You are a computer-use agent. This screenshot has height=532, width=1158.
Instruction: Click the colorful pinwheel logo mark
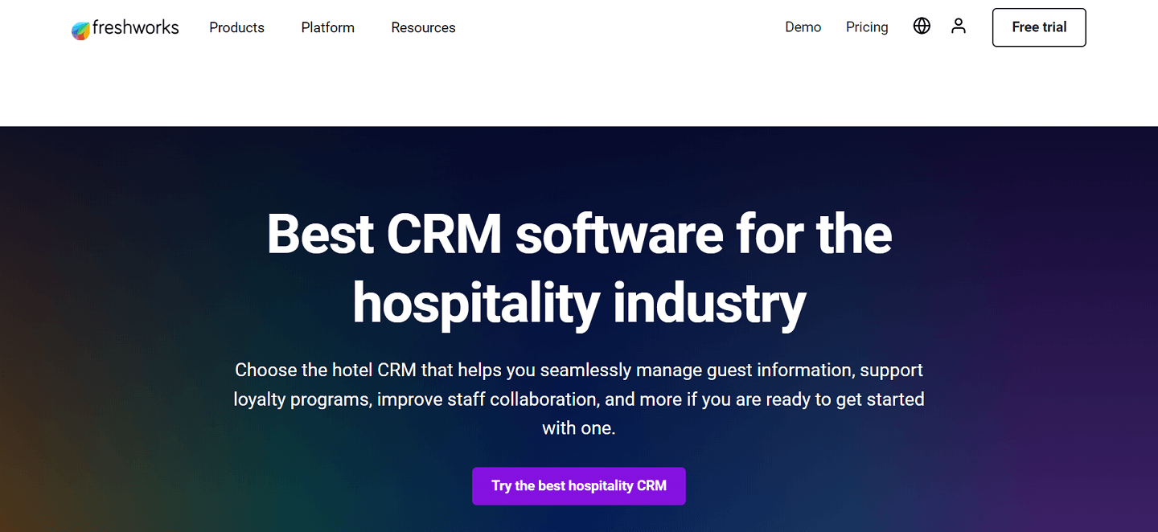tap(80, 29)
